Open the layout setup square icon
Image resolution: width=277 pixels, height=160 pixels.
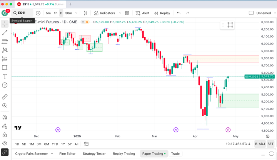pos(251,13)
